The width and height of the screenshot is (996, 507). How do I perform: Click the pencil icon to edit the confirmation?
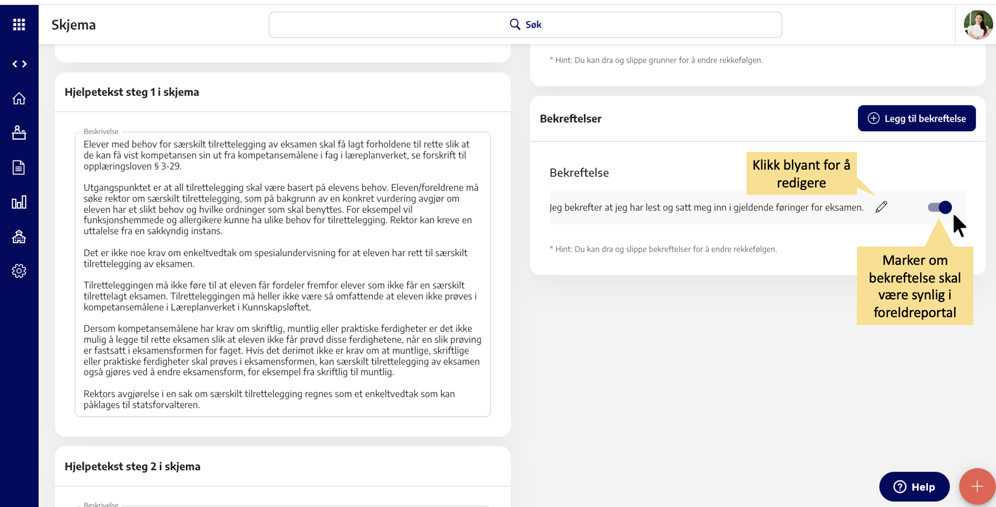click(881, 207)
